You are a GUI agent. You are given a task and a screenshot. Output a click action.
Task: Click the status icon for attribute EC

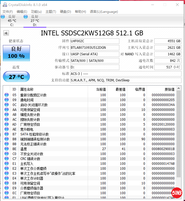pyautogui.click(x=7, y=193)
